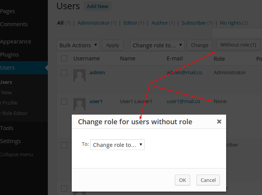Cancel the change role dialog
This screenshot has height=195, width=262.
pyautogui.click(x=208, y=180)
